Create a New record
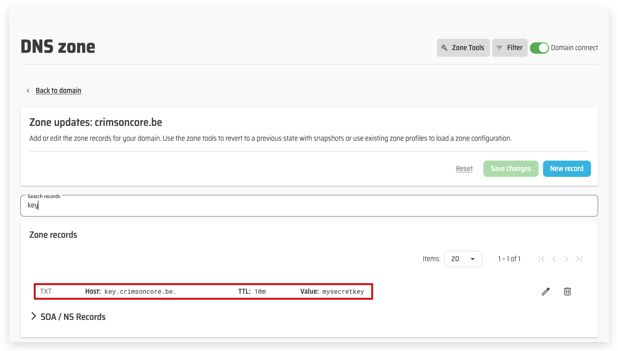The height and width of the screenshot is (351, 618). click(x=567, y=169)
